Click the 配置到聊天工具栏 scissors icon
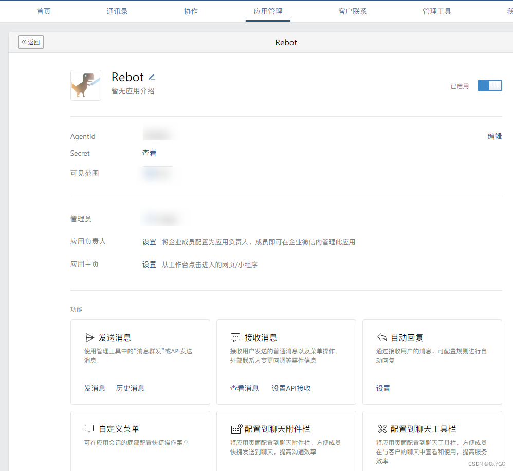Screen dimensions: 513x471 tap(381, 429)
